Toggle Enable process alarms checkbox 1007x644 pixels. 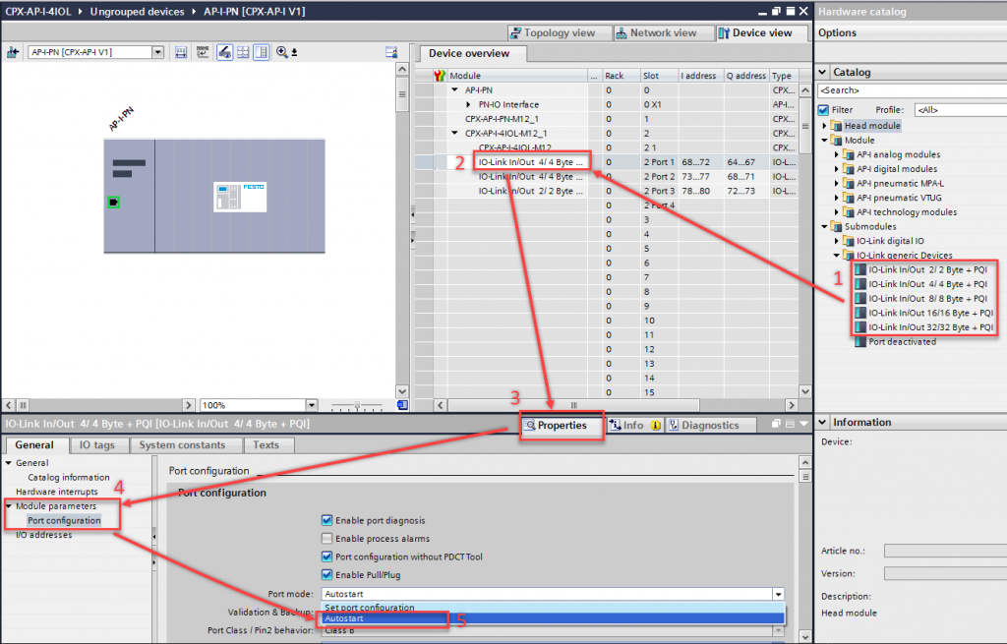click(326, 538)
